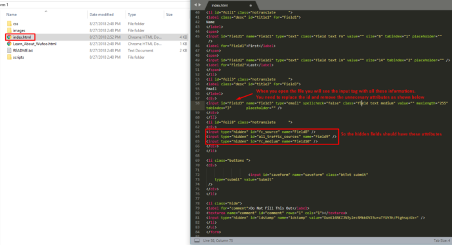Select the index.html Chrome file icon
Image resolution: width=452 pixels, height=245 pixels.
(x=9, y=37)
